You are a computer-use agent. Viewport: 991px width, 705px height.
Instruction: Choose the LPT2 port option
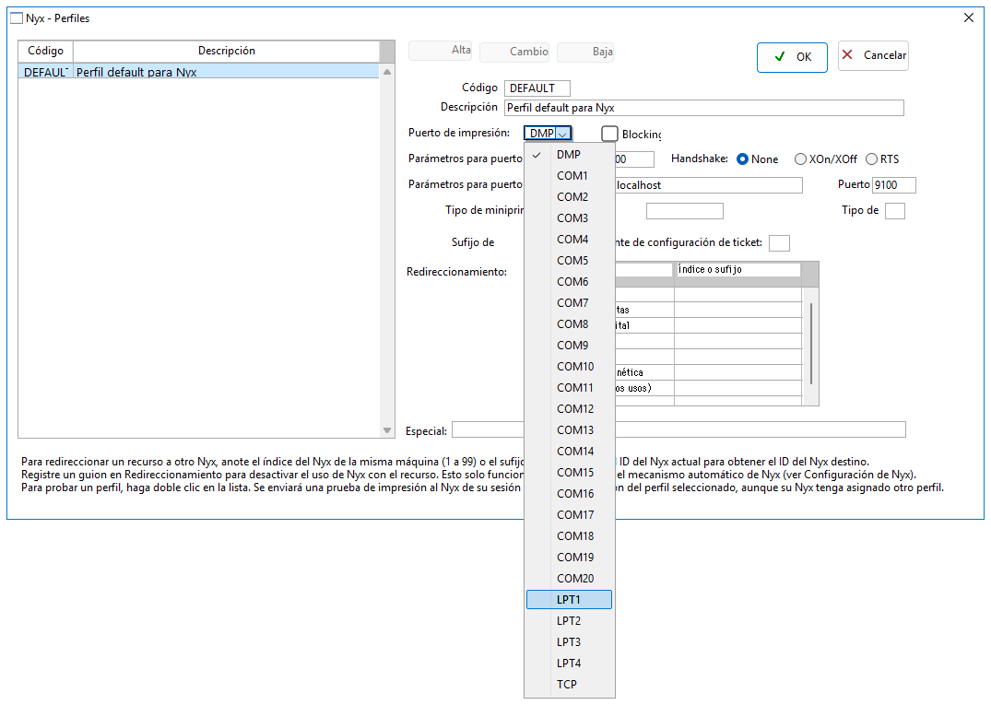pyautogui.click(x=569, y=621)
